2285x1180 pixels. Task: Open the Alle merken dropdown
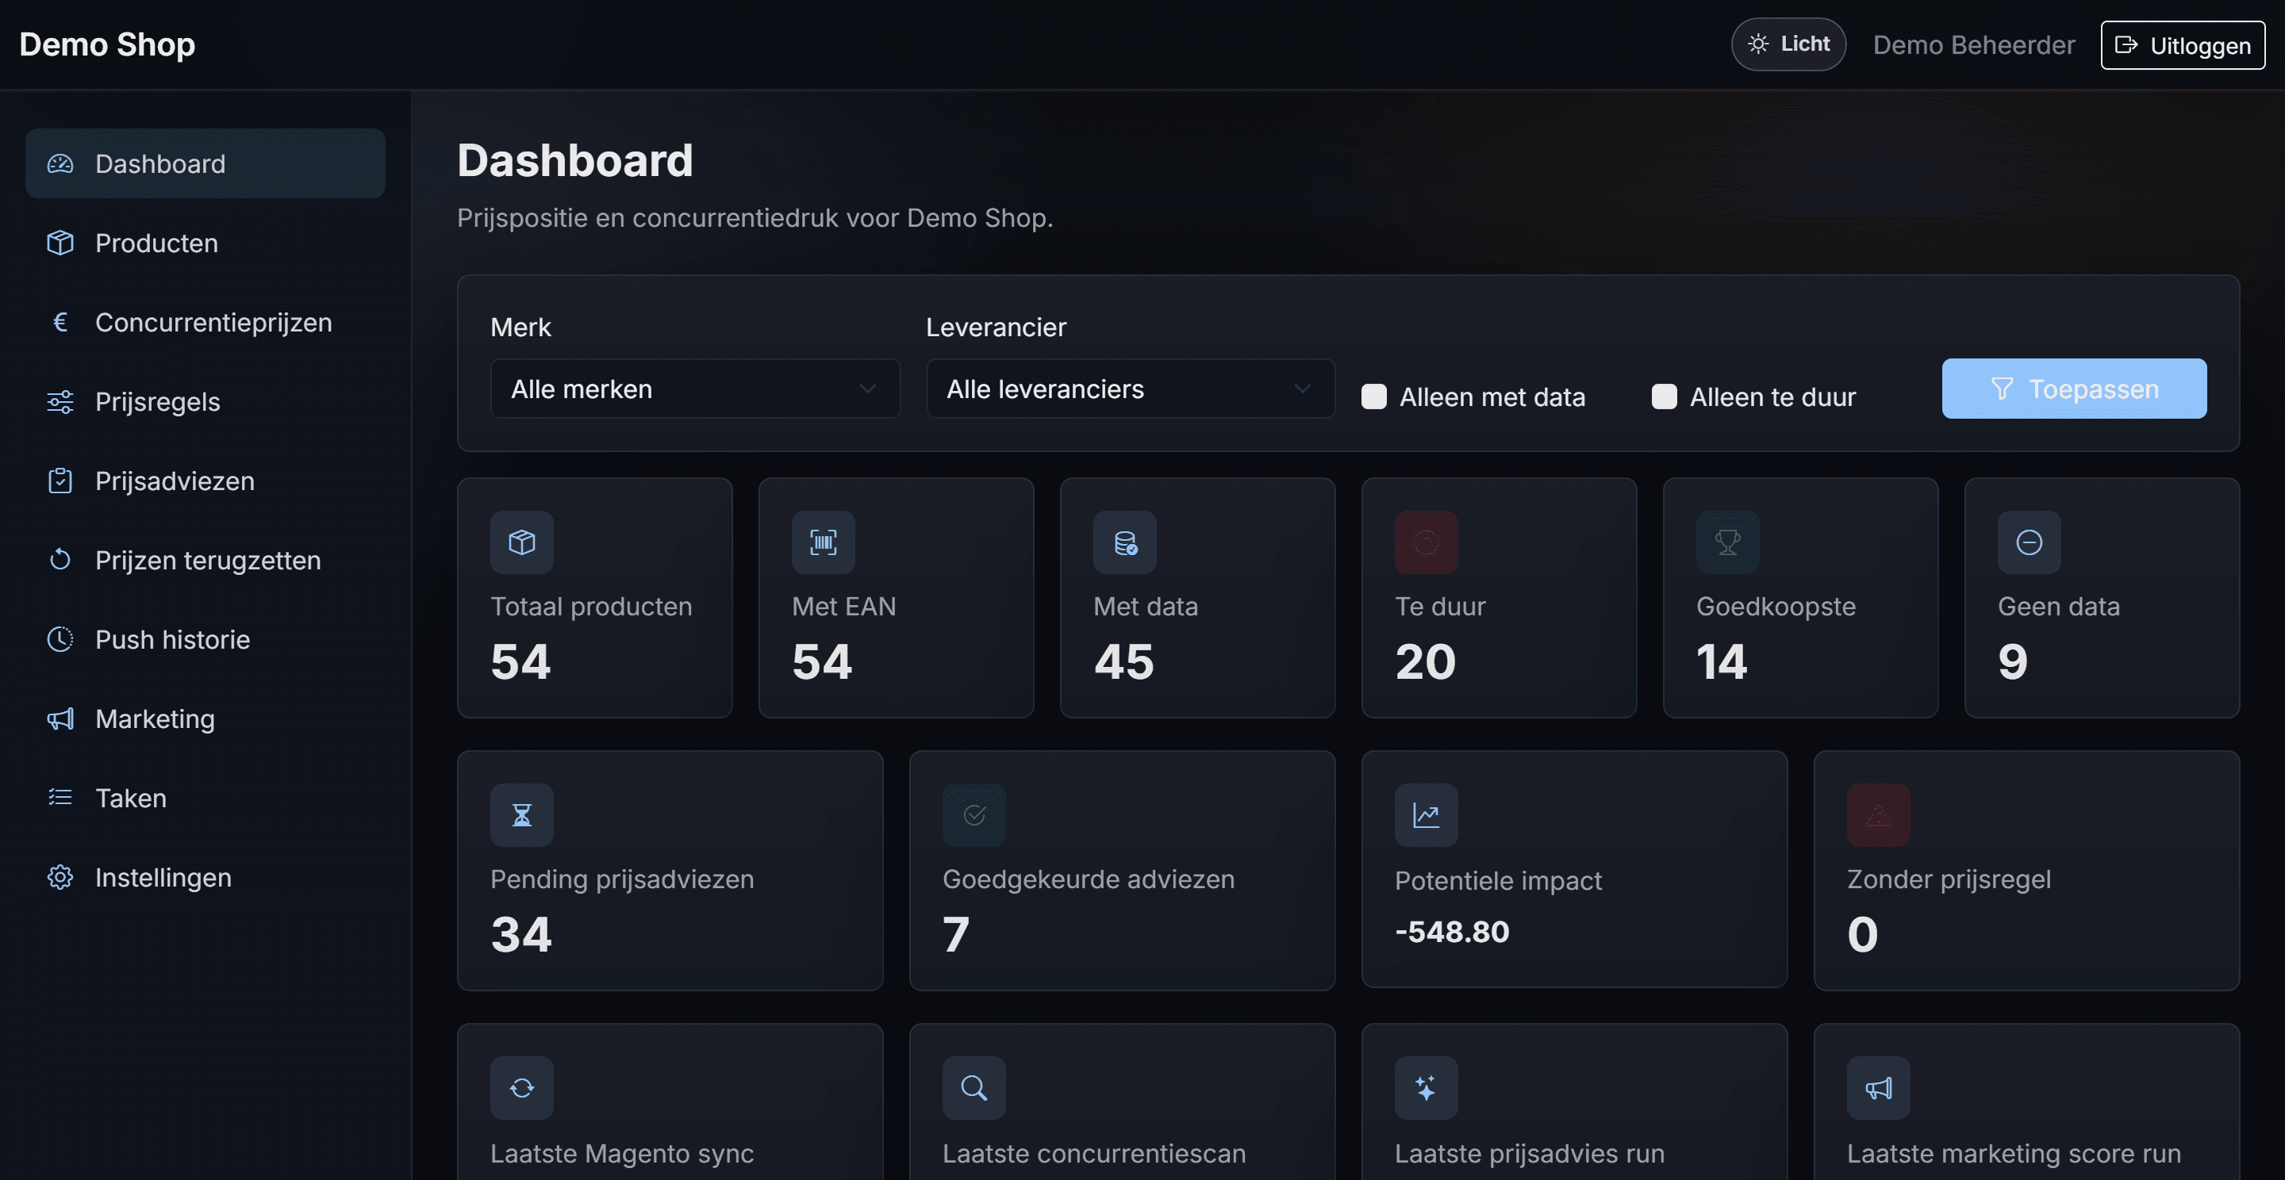[x=696, y=389]
